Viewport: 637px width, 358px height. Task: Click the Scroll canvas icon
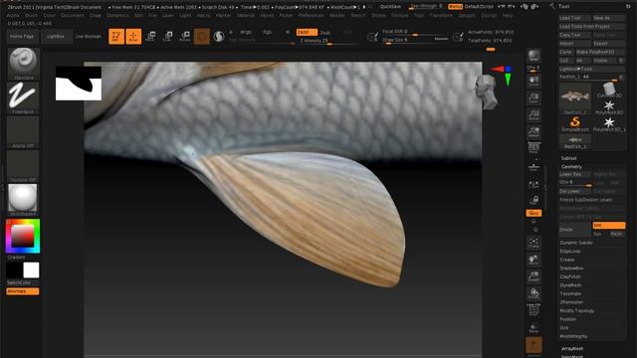click(x=533, y=81)
